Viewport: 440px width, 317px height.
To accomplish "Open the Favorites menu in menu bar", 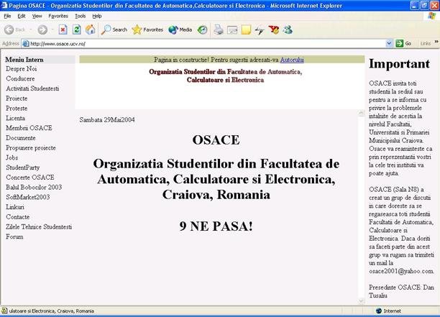I will pos(58,15).
